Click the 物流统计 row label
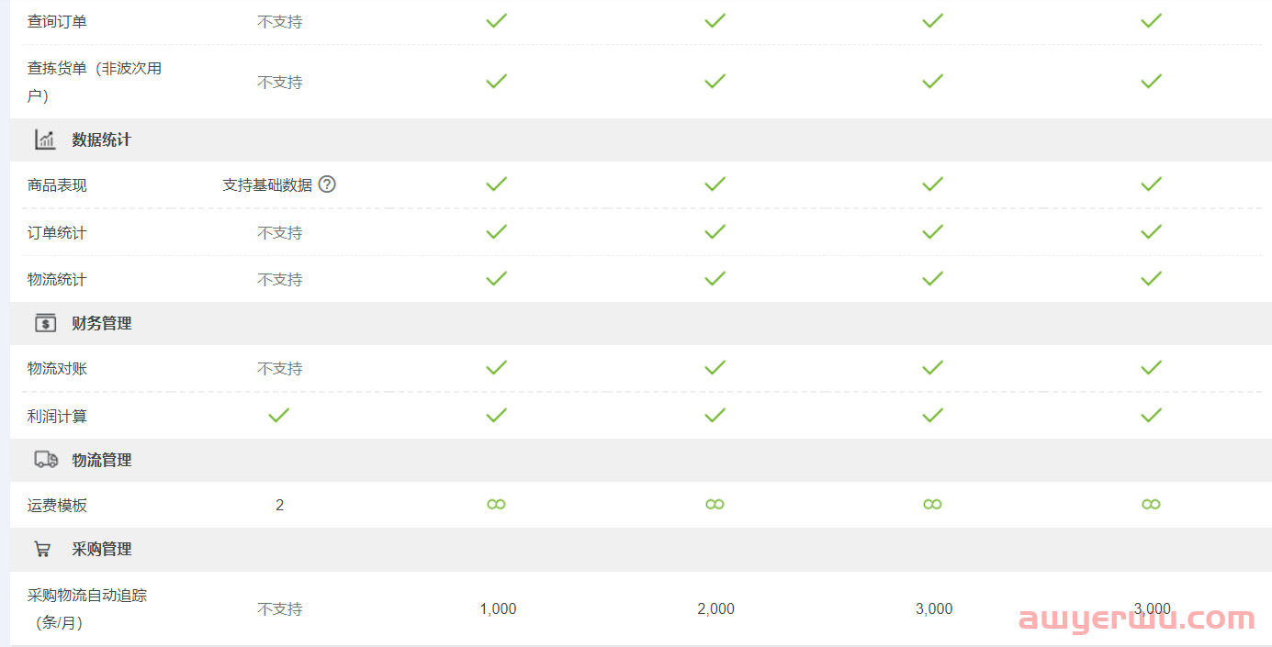This screenshot has height=647, width=1272. [x=57, y=280]
